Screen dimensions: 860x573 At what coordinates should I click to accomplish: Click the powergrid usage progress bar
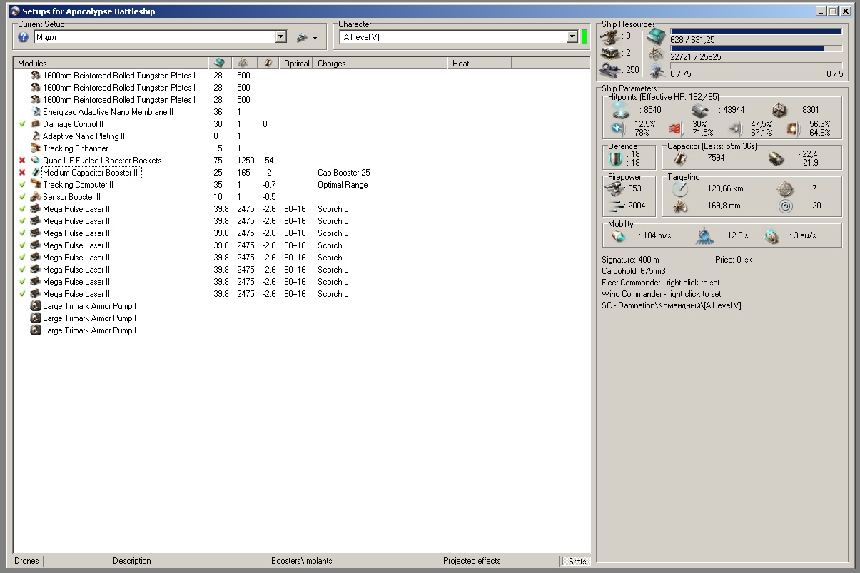coord(756,49)
